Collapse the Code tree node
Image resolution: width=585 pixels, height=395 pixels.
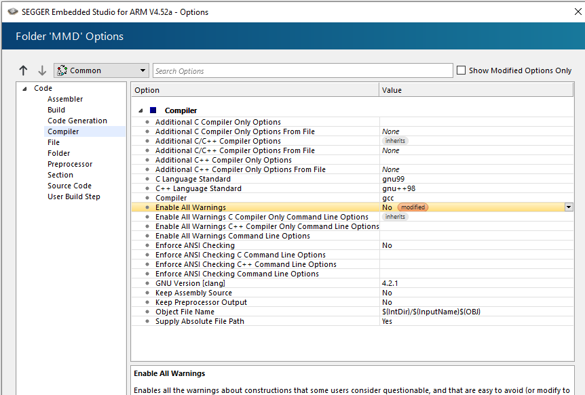24,89
